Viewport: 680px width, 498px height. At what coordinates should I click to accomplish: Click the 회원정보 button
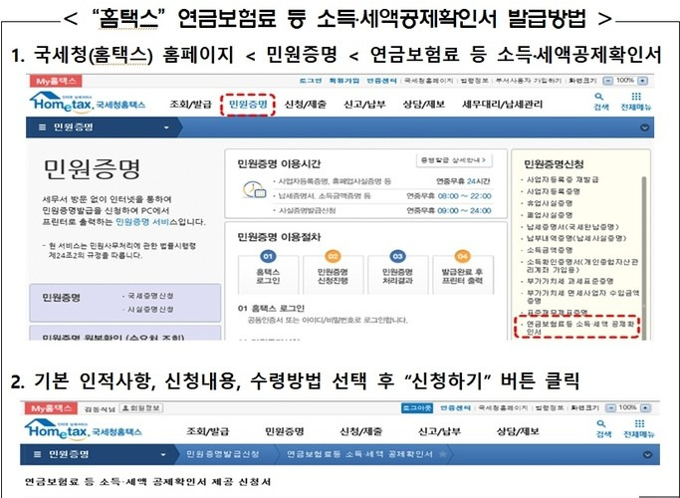tap(141, 408)
